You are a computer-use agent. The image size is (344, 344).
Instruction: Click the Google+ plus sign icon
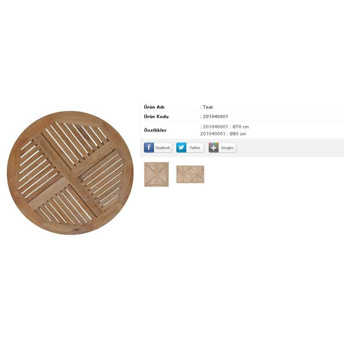pos(214,147)
